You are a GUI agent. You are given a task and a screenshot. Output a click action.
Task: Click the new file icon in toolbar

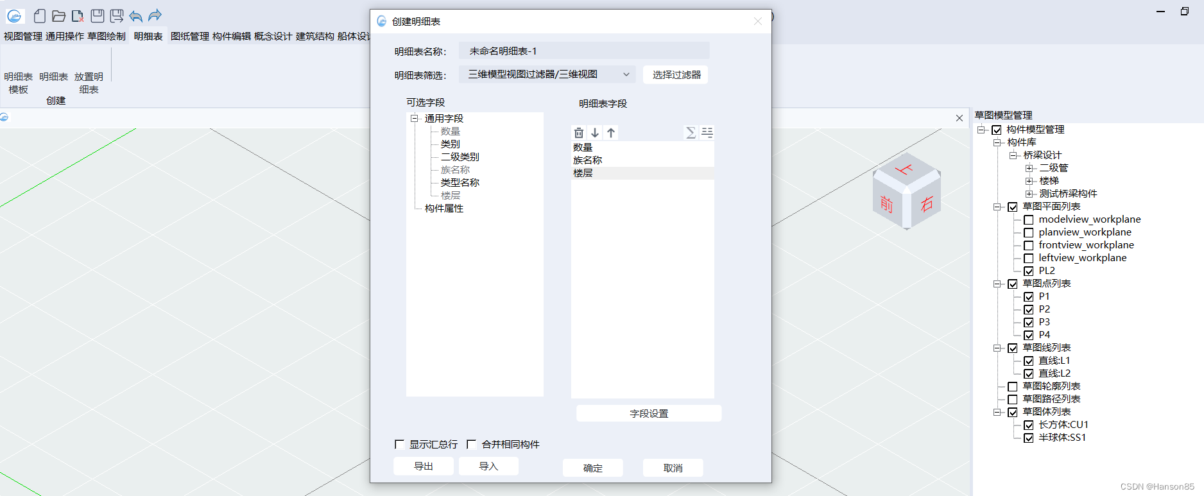(40, 16)
